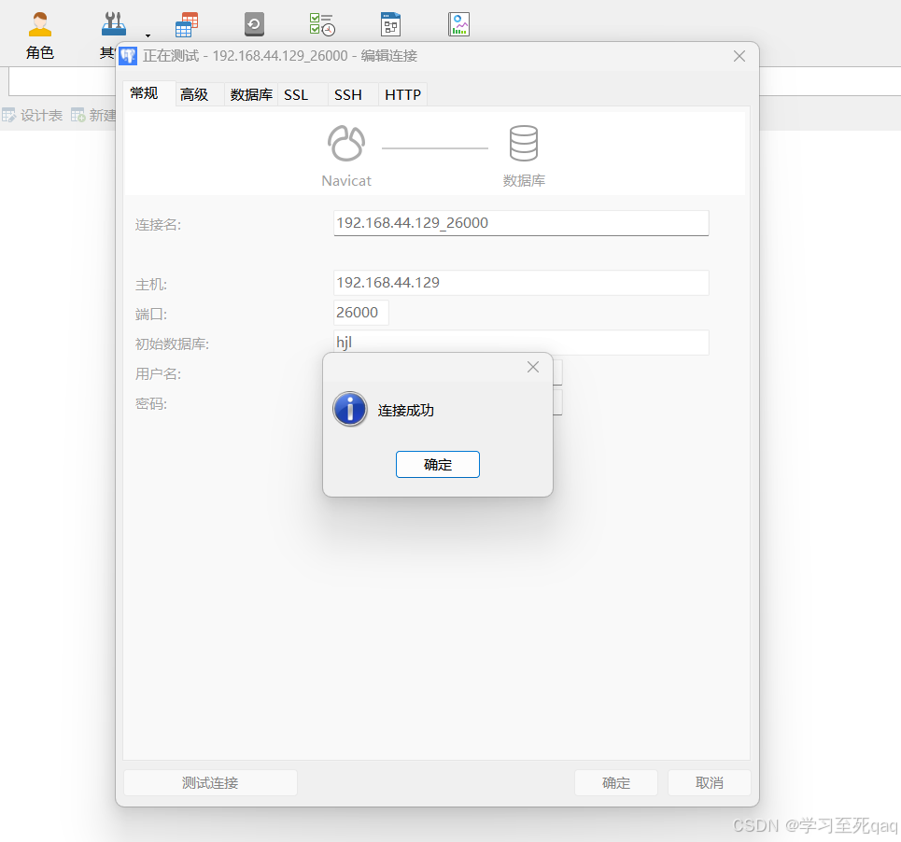Click the Model diagram toolbar icon
The width and height of the screenshot is (901, 842).
click(x=390, y=25)
